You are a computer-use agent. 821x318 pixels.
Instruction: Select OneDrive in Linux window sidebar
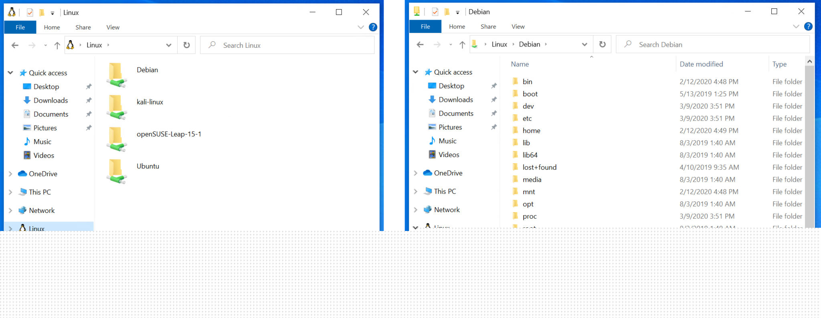pyautogui.click(x=43, y=174)
